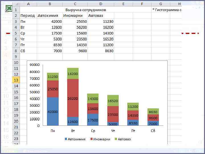Click cell 'Вт' in column A
The image size is (205, 154).
28,27
